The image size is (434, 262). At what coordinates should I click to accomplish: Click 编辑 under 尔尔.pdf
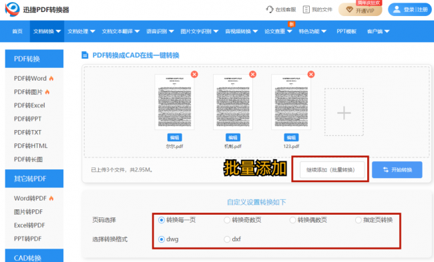(x=174, y=137)
